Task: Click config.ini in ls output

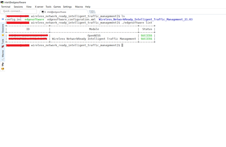Action: 13,19
